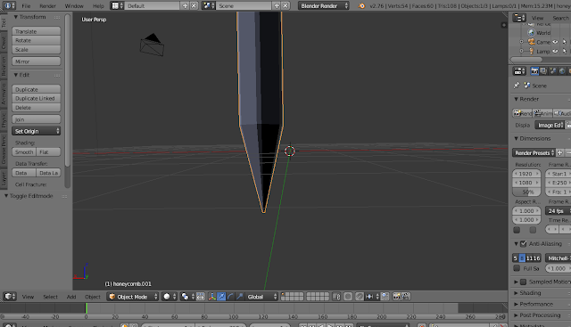
Task: Toggle lock camera and layers to scene
Action: tap(336, 297)
